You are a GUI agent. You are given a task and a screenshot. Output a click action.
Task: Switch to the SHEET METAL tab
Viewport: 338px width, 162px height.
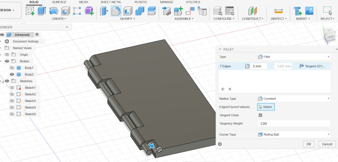pyautogui.click(x=111, y=2)
